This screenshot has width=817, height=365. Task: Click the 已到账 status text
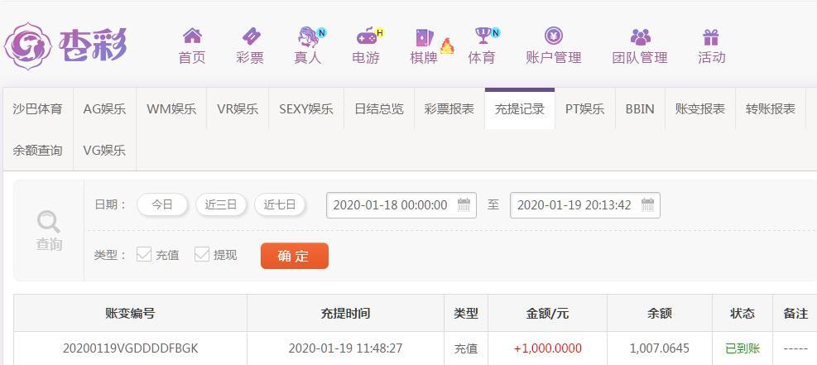click(743, 348)
